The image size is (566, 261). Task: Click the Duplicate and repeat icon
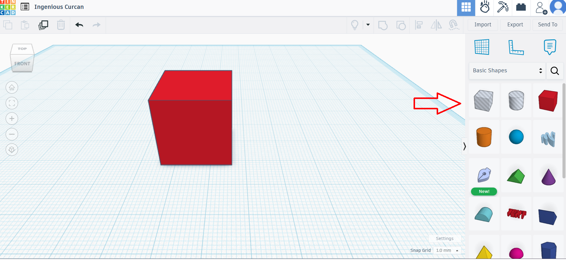pyautogui.click(x=43, y=25)
